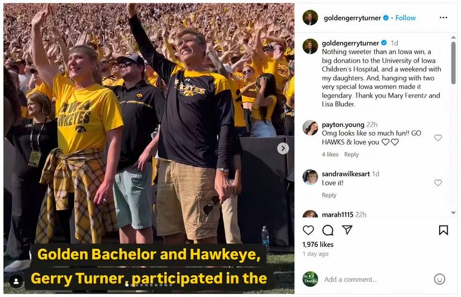Like sandrawilkesart's comment
The image size is (461, 297).
438,183
